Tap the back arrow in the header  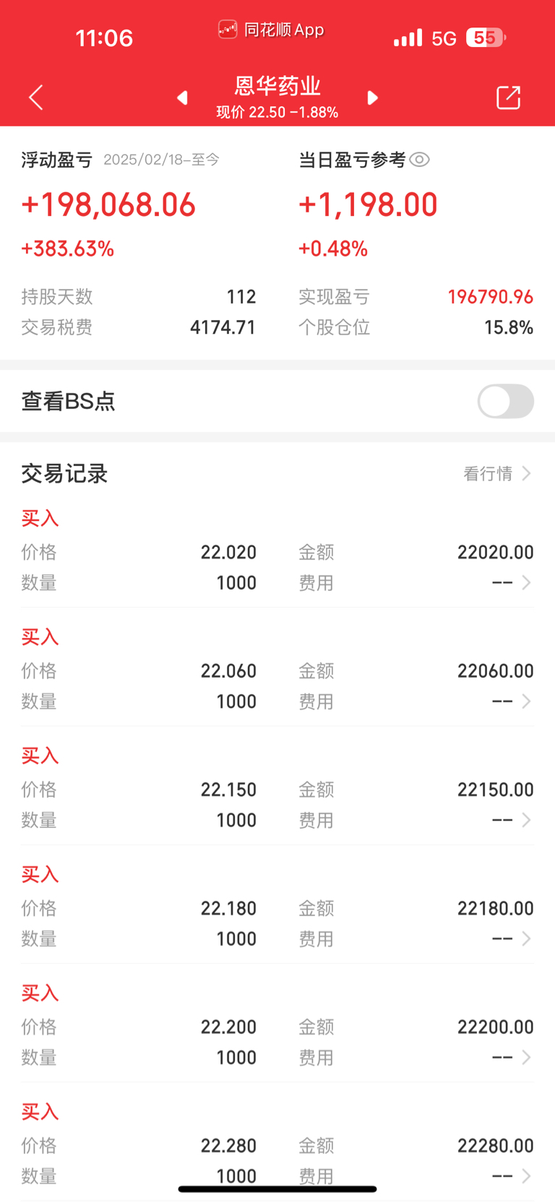(36, 98)
